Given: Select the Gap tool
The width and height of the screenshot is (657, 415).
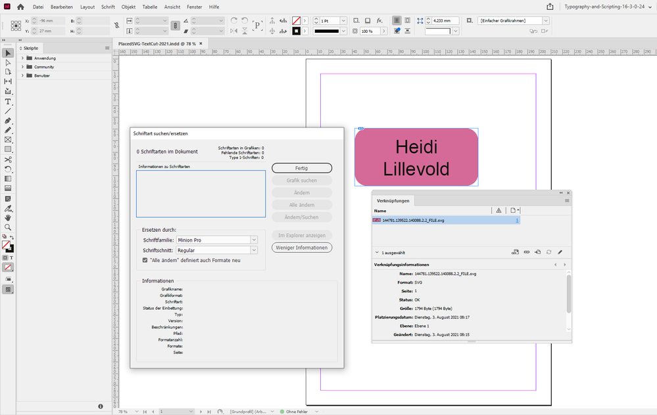Looking at the screenshot, I should pos(8,81).
